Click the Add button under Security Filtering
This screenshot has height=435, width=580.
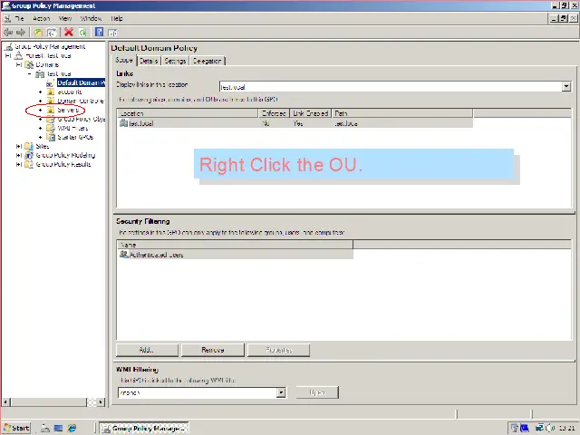(147, 350)
